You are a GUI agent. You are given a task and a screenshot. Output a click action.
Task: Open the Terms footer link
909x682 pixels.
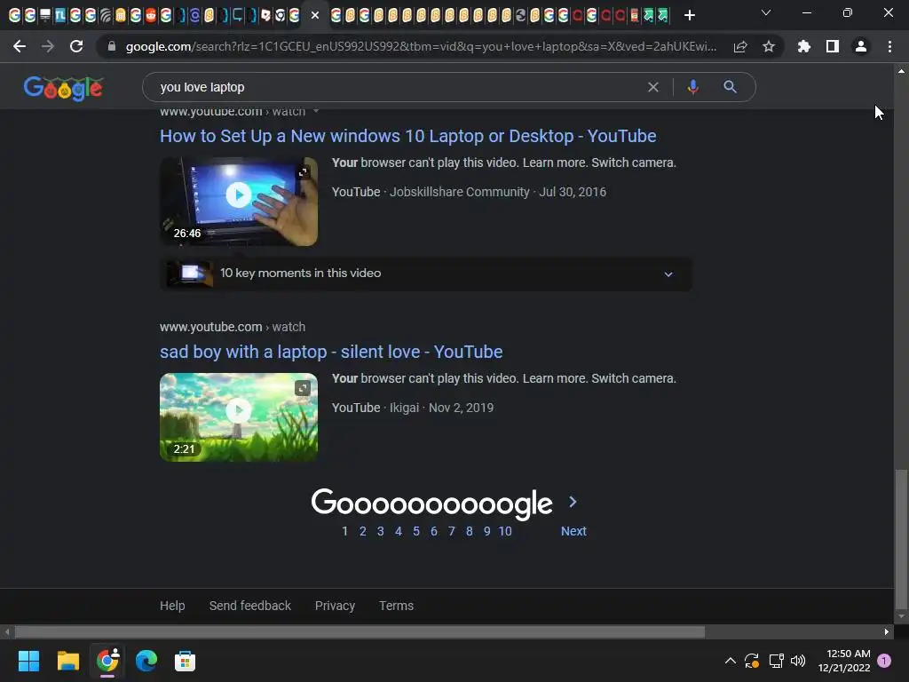click(x=397, y=606)
